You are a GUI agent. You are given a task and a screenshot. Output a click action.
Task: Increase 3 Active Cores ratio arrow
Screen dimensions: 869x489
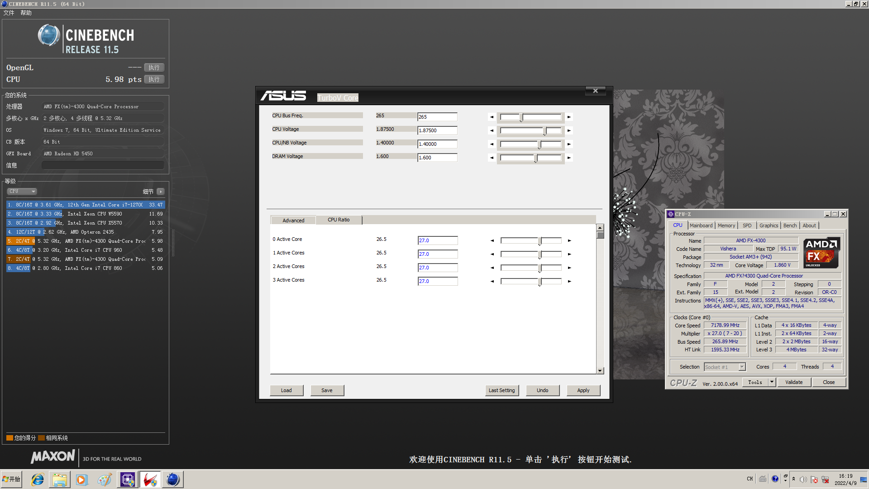[569, 281]
